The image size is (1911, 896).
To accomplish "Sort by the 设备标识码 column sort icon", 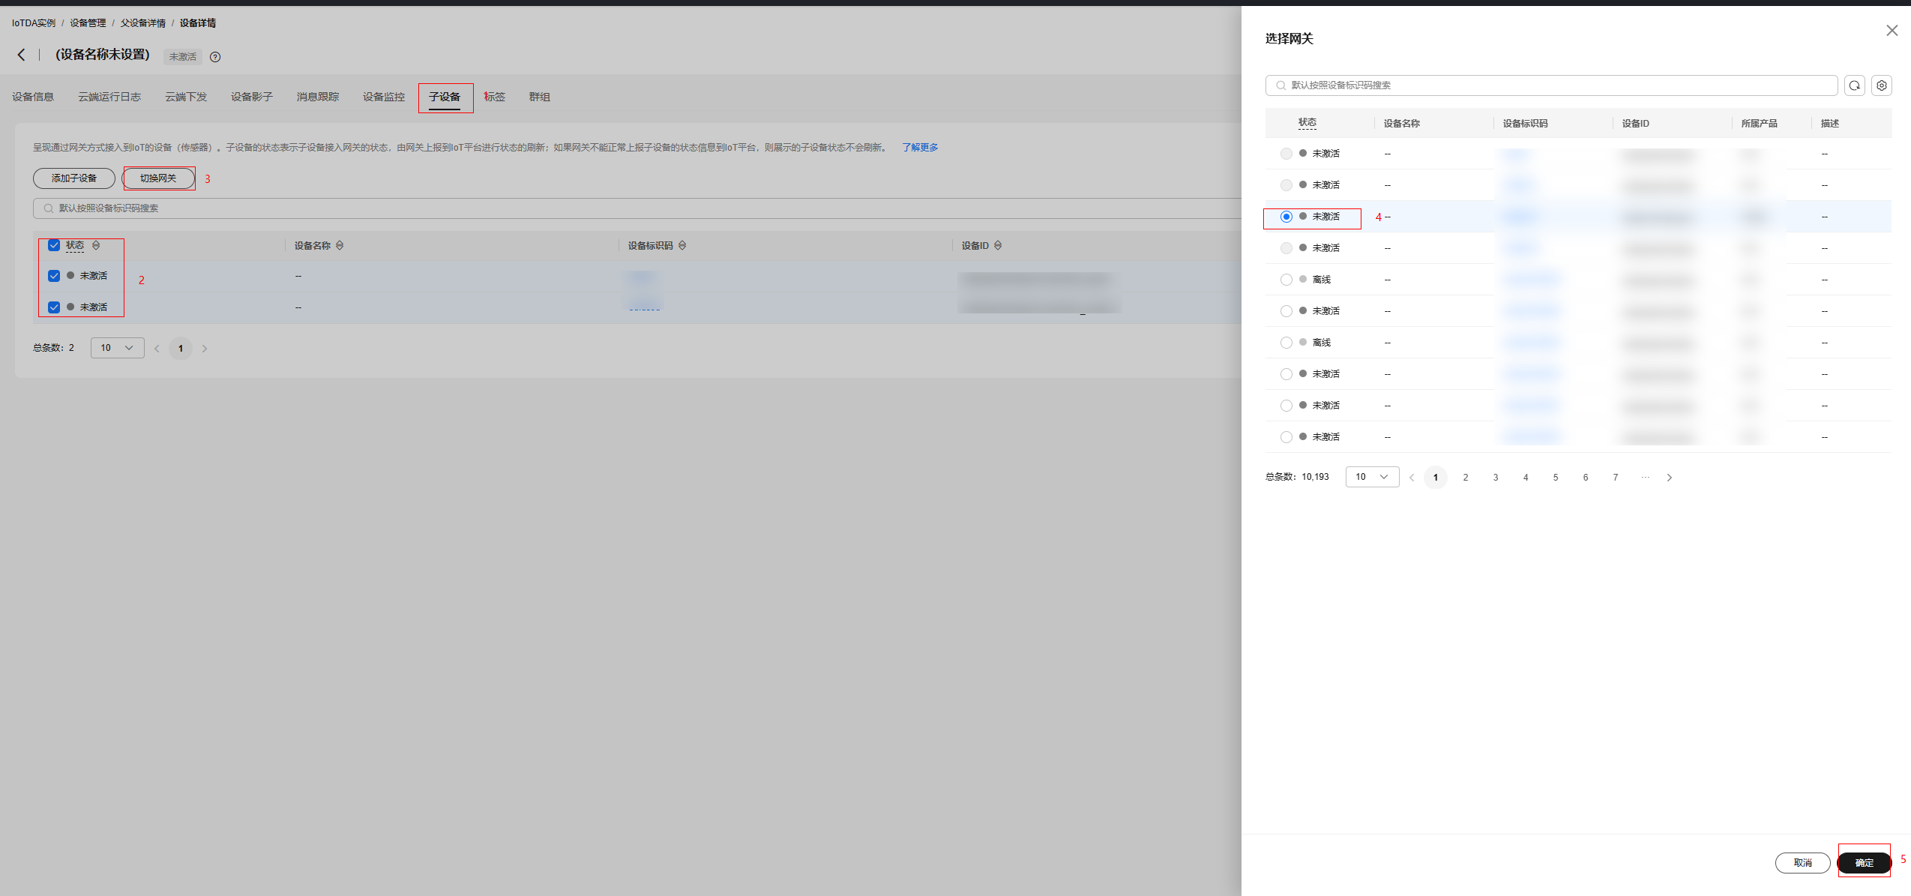I will coord(682,245).
